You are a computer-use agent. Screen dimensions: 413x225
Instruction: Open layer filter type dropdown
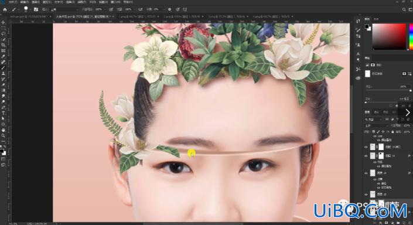click(x=373, y=120)
